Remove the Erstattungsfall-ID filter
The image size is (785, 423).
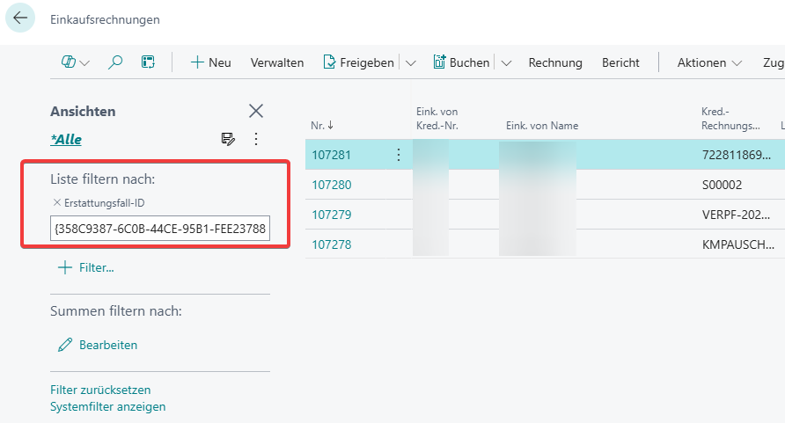tap(57, 202)
